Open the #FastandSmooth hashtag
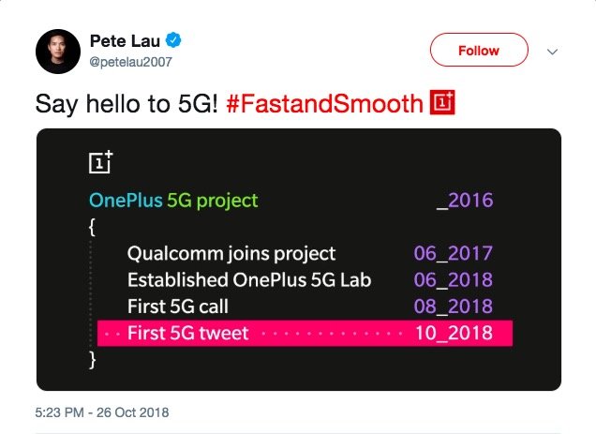Screen dimensions: 596x434 [x=324, y=103]
